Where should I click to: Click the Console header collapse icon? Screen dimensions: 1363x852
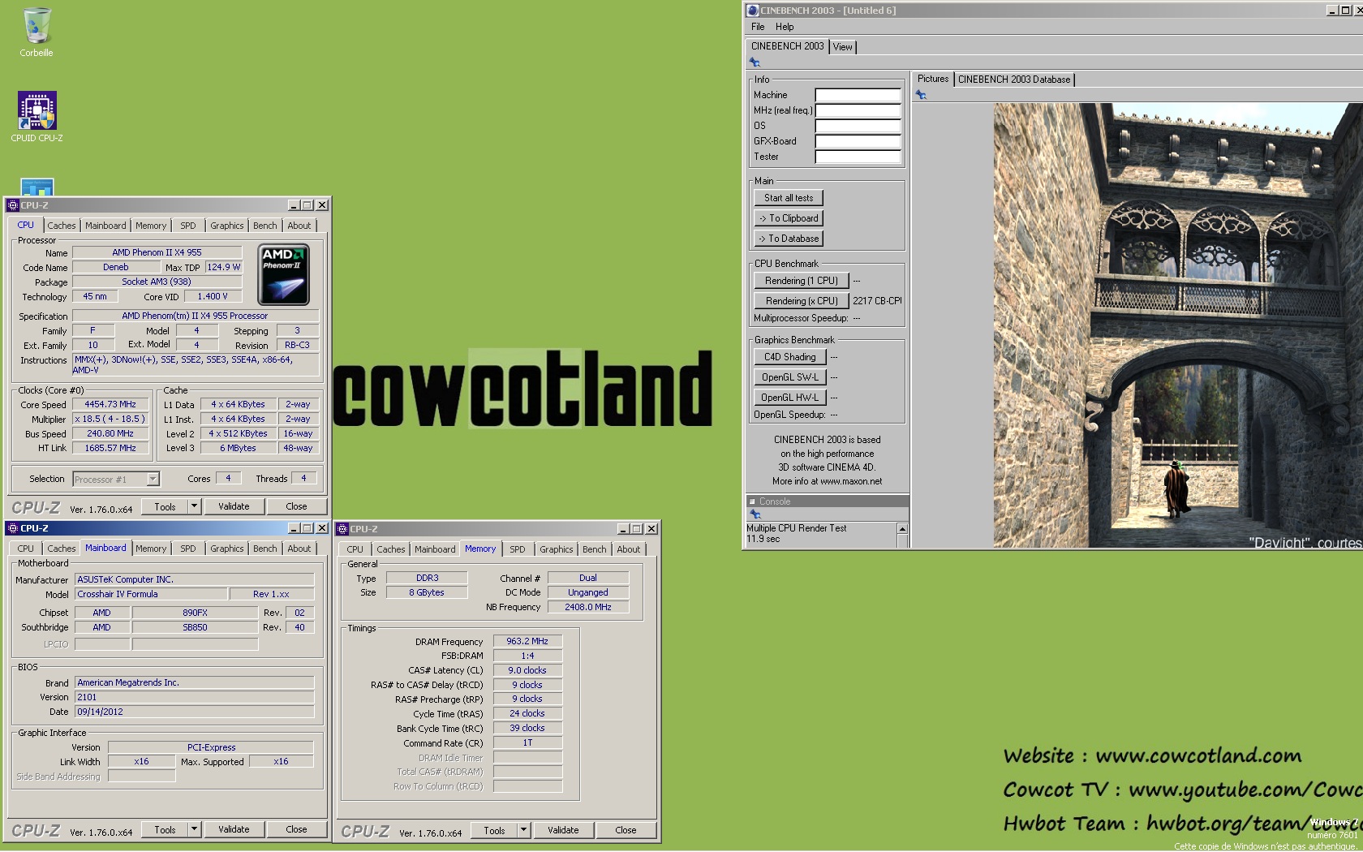(x=752, y=501)
